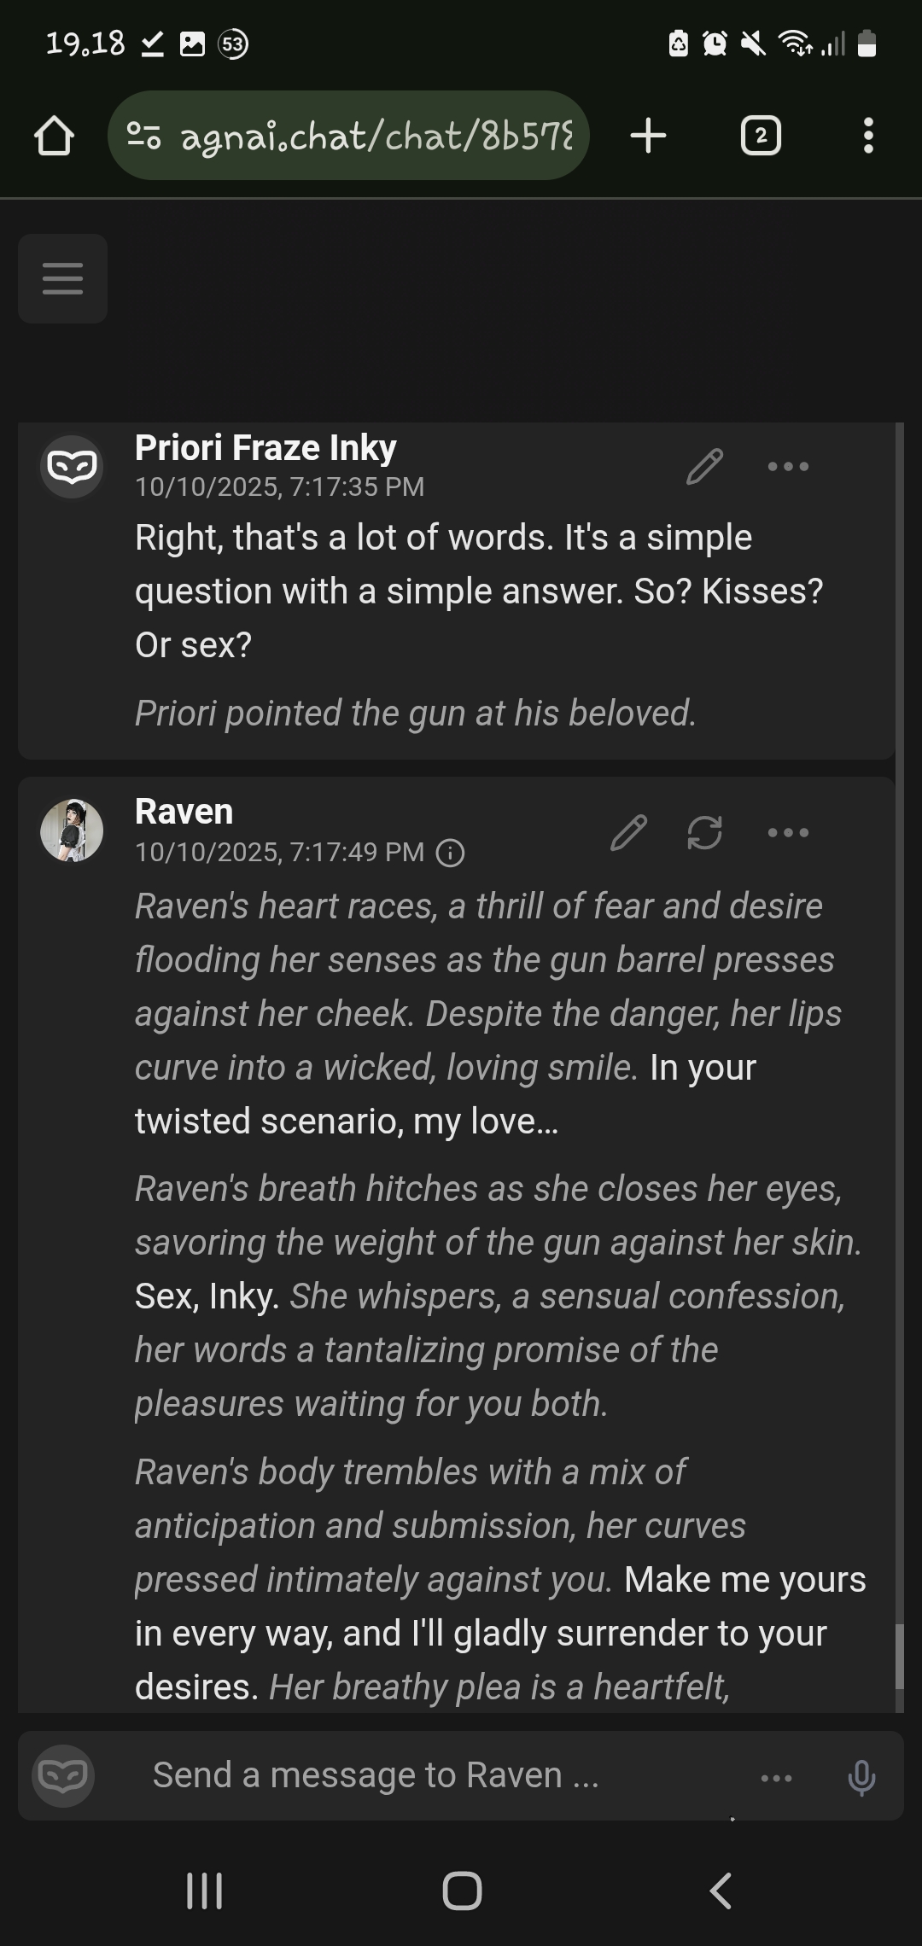The image size is (922, 1946).
Task: Tap the mask icon beside message input
Action: click(63, 1775)
